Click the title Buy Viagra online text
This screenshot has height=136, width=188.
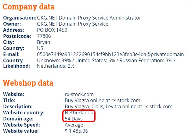coord(103,100)
